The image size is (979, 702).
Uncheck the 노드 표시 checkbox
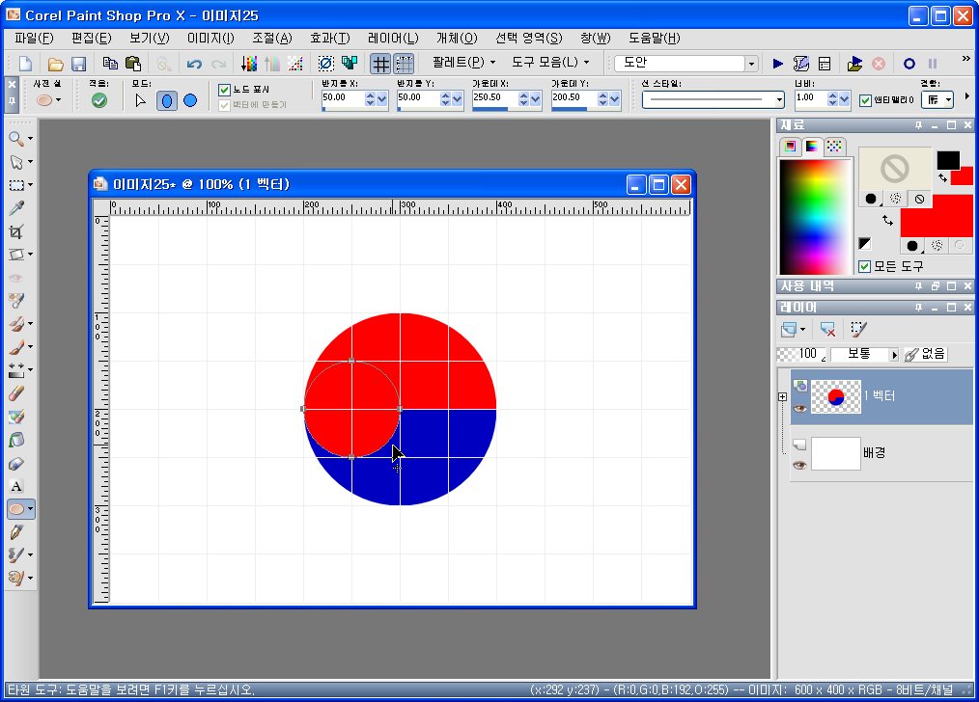tap(224, 88)
